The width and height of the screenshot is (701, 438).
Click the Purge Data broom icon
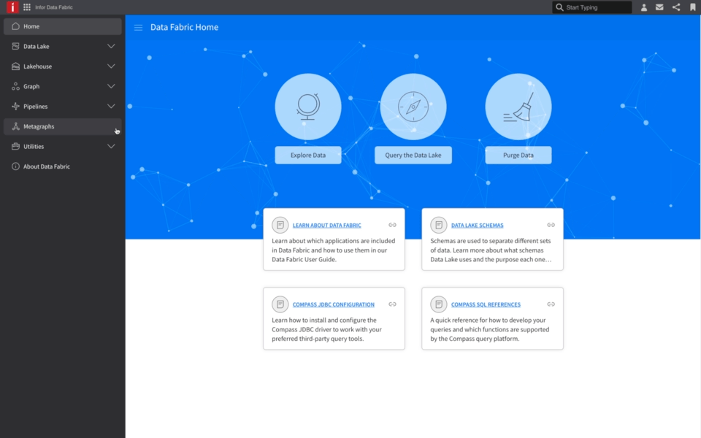click(x=518, y=107)
